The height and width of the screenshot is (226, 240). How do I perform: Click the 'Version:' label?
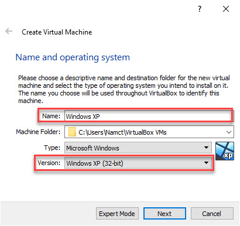tap(49, 163)
